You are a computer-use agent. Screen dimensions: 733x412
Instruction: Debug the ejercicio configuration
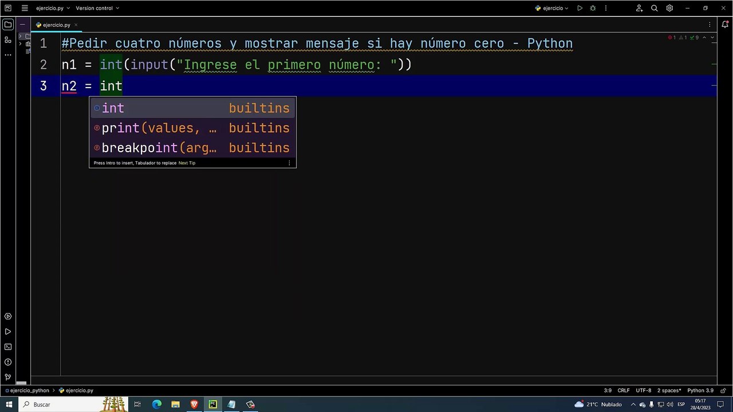point(593,8)
